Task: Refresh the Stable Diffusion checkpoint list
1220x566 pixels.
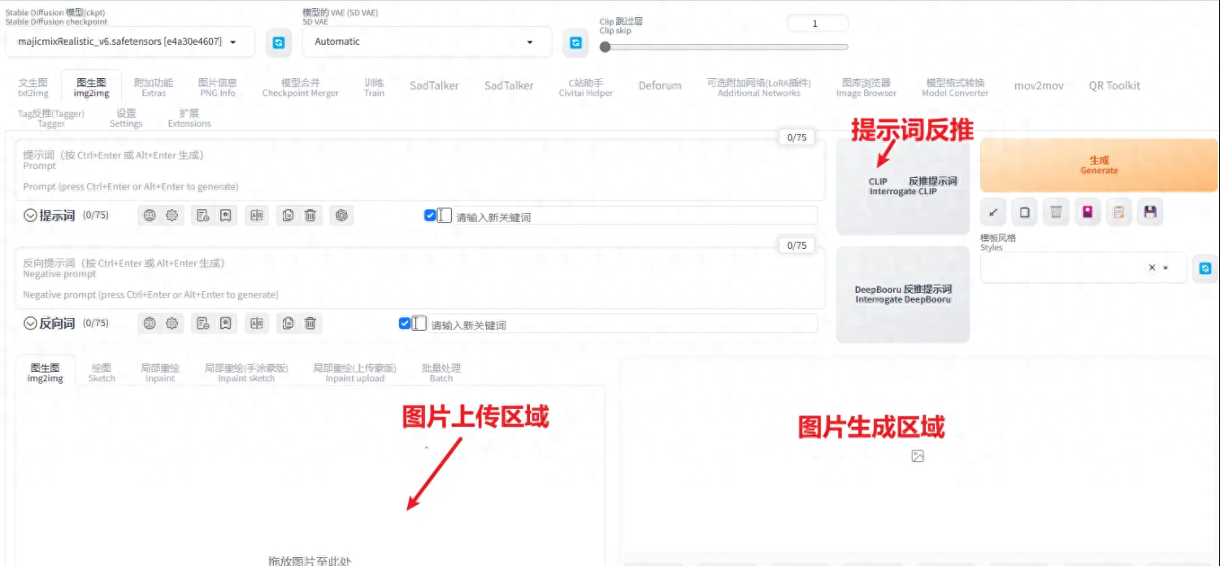Action: tap(279, 42)
